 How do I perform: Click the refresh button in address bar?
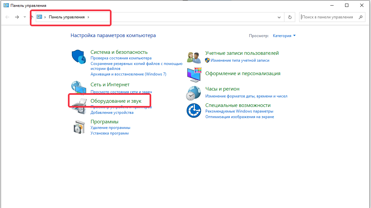290,17
